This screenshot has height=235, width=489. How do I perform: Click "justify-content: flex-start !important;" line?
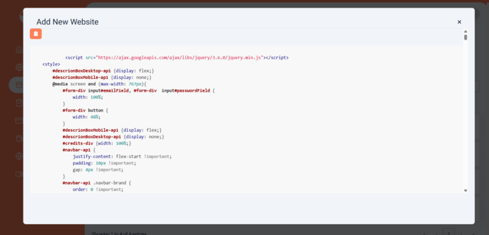[x=122, y=157]
